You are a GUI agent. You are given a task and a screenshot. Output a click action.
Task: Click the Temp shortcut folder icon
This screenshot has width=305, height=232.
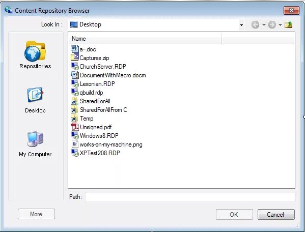pyautogui.click(x=75, y=118)
